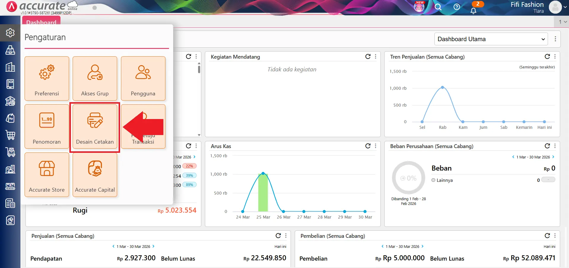Open the help question mark icon
This screenshot has width=569, height=268.
[457, 7]
